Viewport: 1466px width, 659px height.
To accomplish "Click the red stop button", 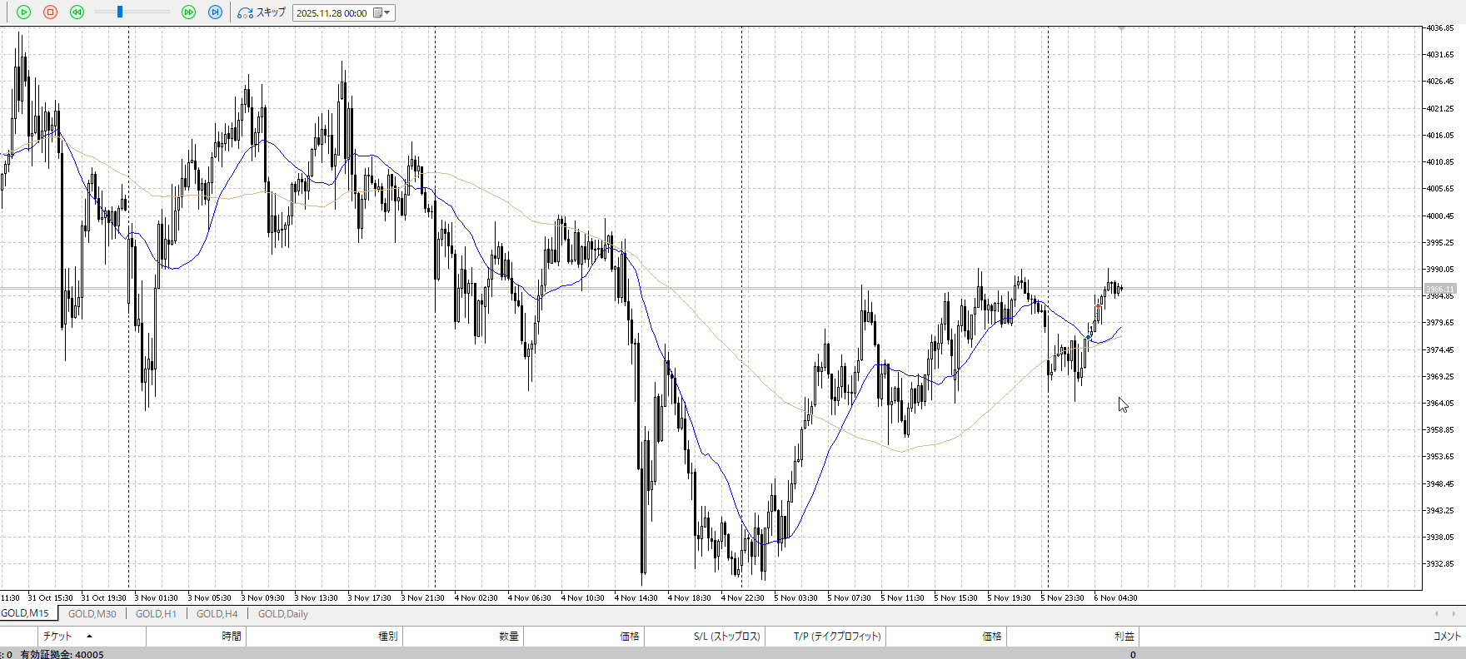I will [x=50, y=12].
